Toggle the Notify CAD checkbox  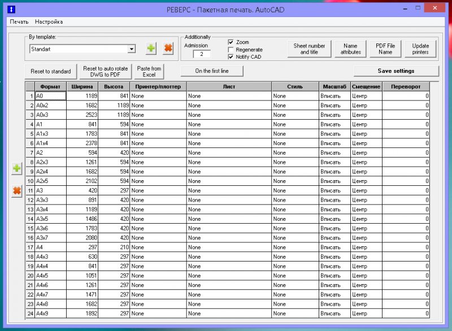click(x=231, y=56)
